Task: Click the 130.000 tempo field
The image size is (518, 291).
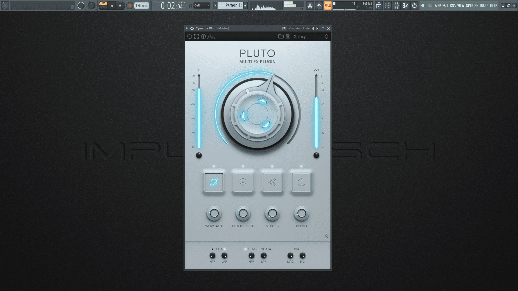Action: tap(142, 6)
